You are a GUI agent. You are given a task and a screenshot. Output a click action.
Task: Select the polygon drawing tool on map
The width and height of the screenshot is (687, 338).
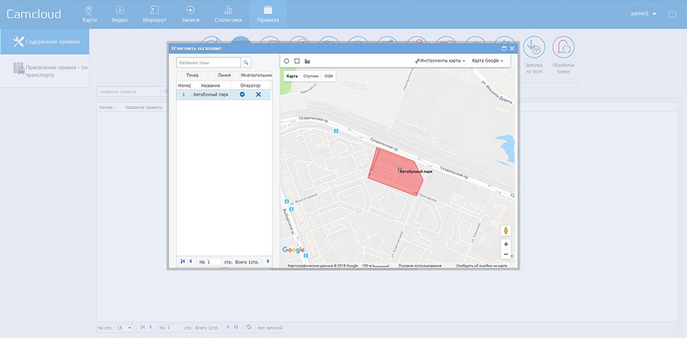[307, 61]
